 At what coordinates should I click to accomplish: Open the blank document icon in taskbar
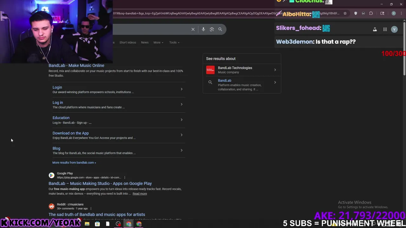point(108,224)
